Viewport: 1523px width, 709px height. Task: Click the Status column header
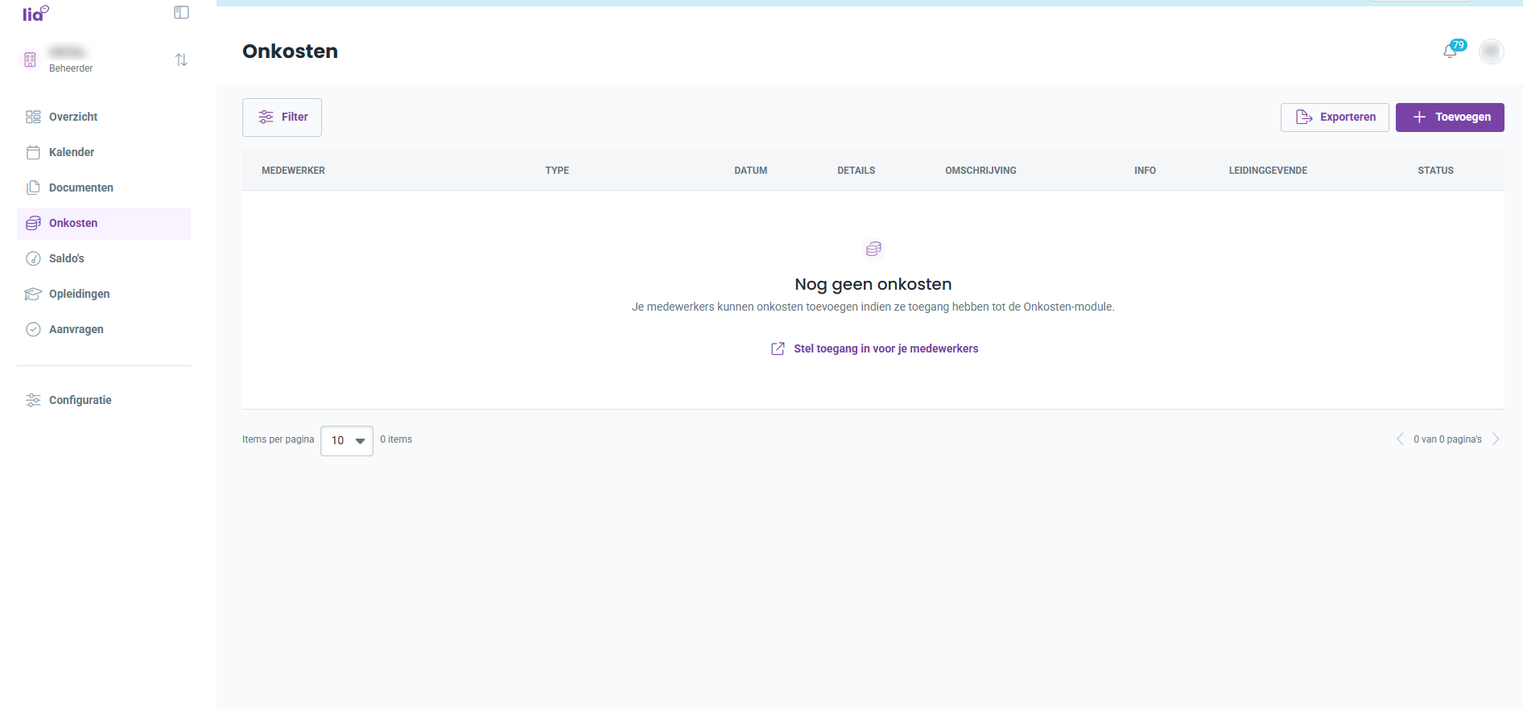(1435, 171)
